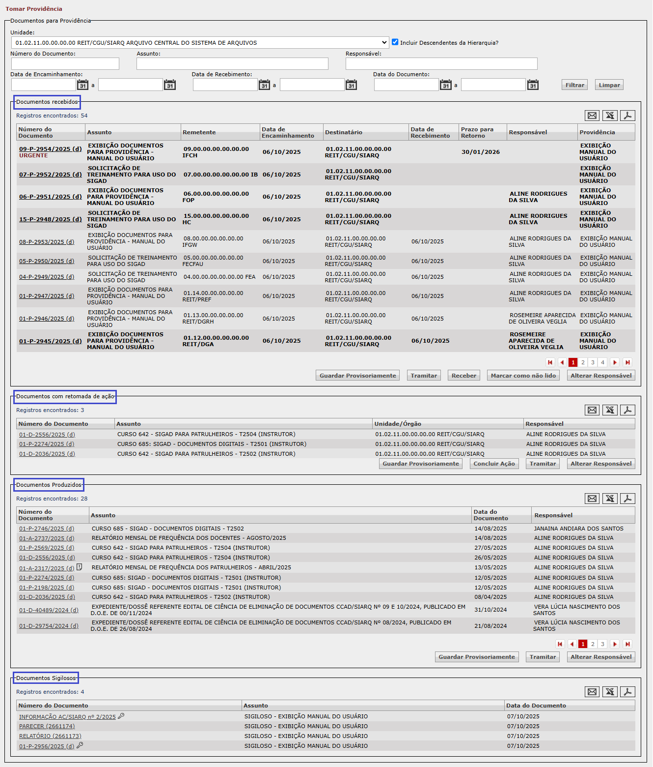653x767 pixels.
Task: Click the Receber button
Action: [x=463, y=376]
